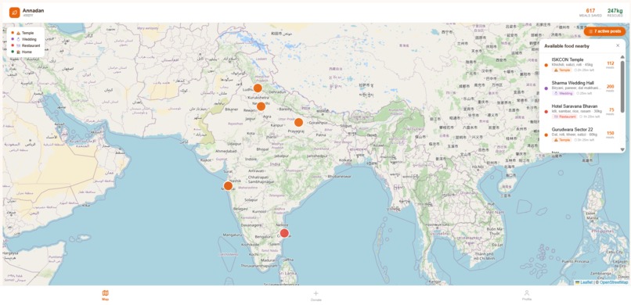Select the ISKCON Temple listing
Screen dimensions: 631x305
pyautogui.click(x=579, y=64)
